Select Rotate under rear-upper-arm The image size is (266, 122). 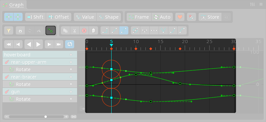coord(40,70)
